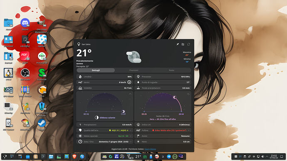Viewport: 287px width, 161px height.
Task: Collapse the sunrise sunset panel chevron
Action: pos(188,94)
